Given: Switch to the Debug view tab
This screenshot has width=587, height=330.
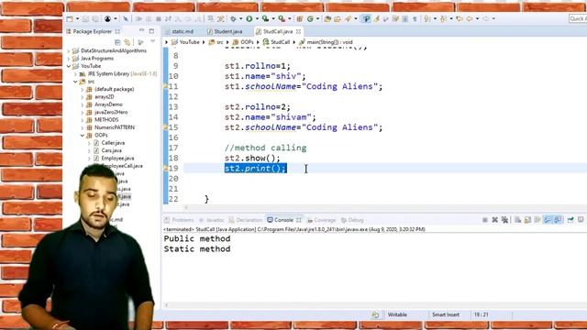Looking at the screenshot, I should (x=352, y=220).
